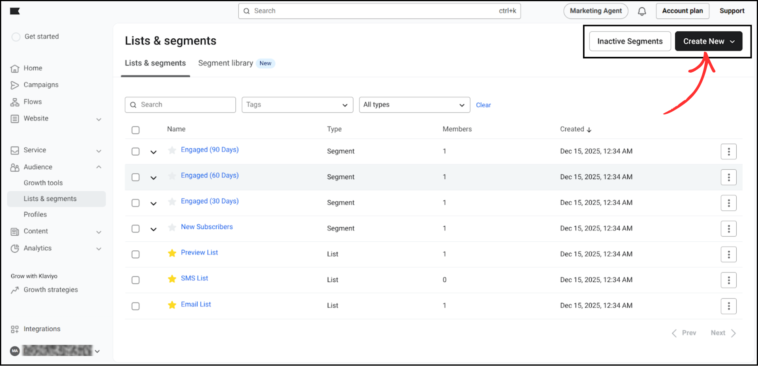Screen dimensions: 758x366
Task: Open the Analytics chart icon
Action: click(15, 248)
